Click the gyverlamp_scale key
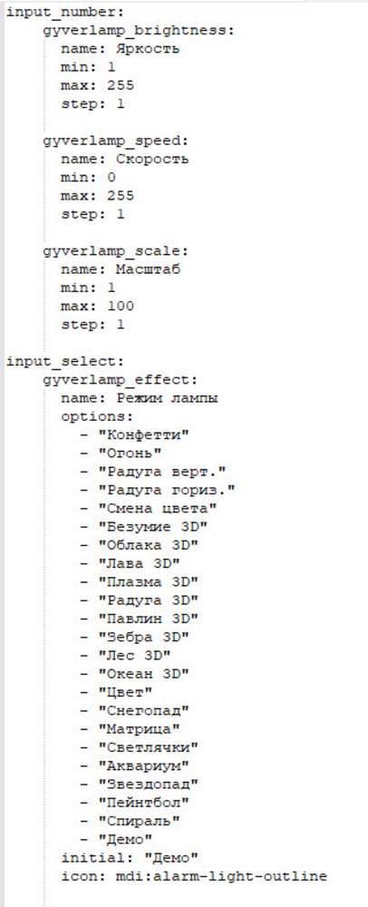Image resolution: width=368 pixels, height=907 pixels. (x=116, y=251)
